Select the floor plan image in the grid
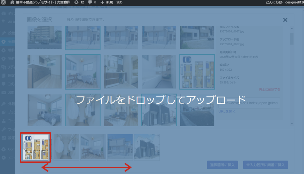The width and height of the screenshot is (304, 174). [x=197, y=72]
